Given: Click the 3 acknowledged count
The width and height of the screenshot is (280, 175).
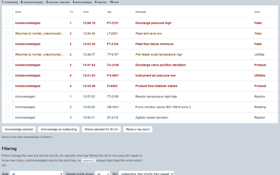Looking at the screenshot, I should (82, 2).
